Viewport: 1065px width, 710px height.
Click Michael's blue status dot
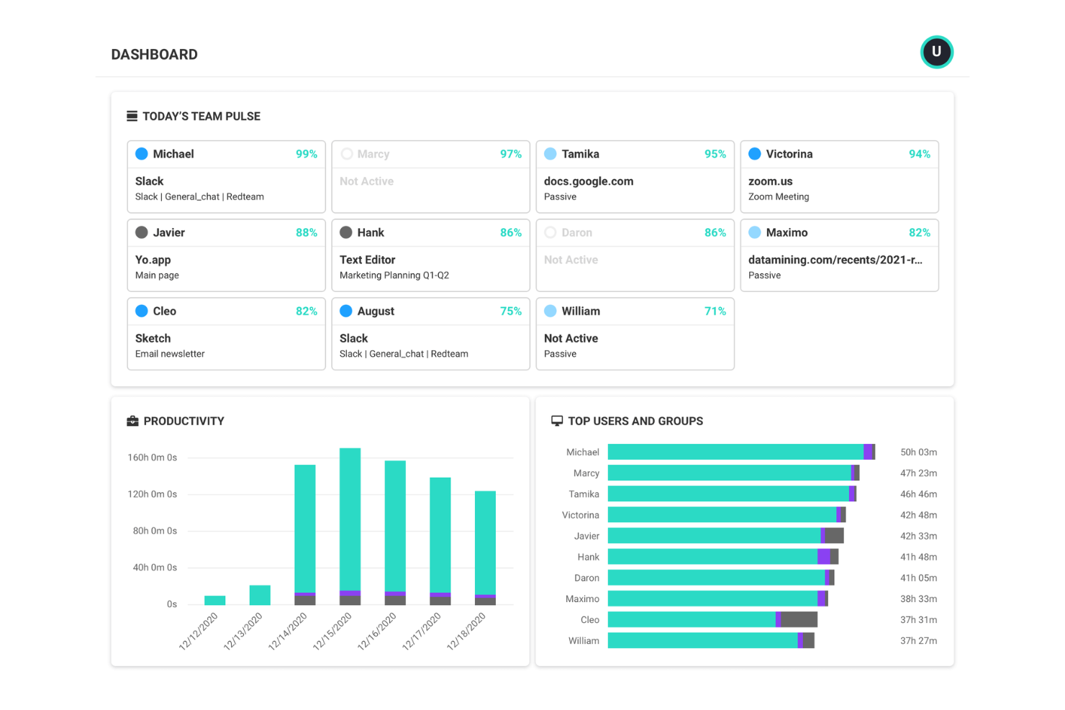click(x=142, y=154)
